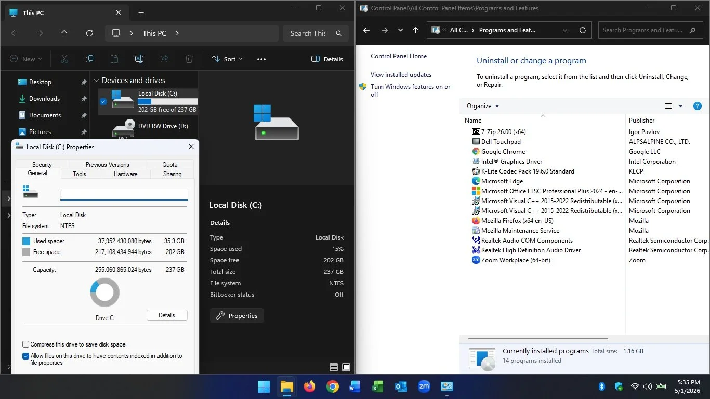Go up one level in Control Panel
This screenshot has height=399, width=710.
pos(415,30)
